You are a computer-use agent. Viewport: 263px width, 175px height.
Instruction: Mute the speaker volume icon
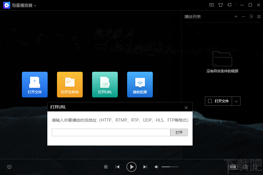click(x=156, y=167)
